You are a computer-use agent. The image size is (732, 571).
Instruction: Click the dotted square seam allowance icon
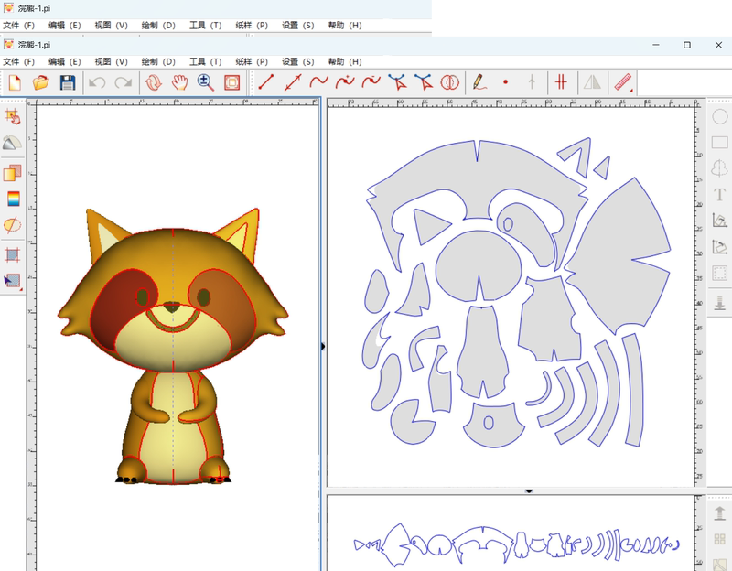pyautogui.click(x=720, y=273)
